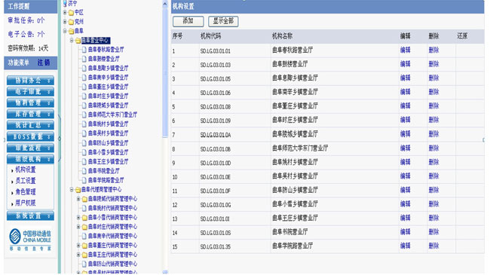This screenshot has height=275, width=490.
Task: Click the 兖州 folder icon
Action: (71, 22)
